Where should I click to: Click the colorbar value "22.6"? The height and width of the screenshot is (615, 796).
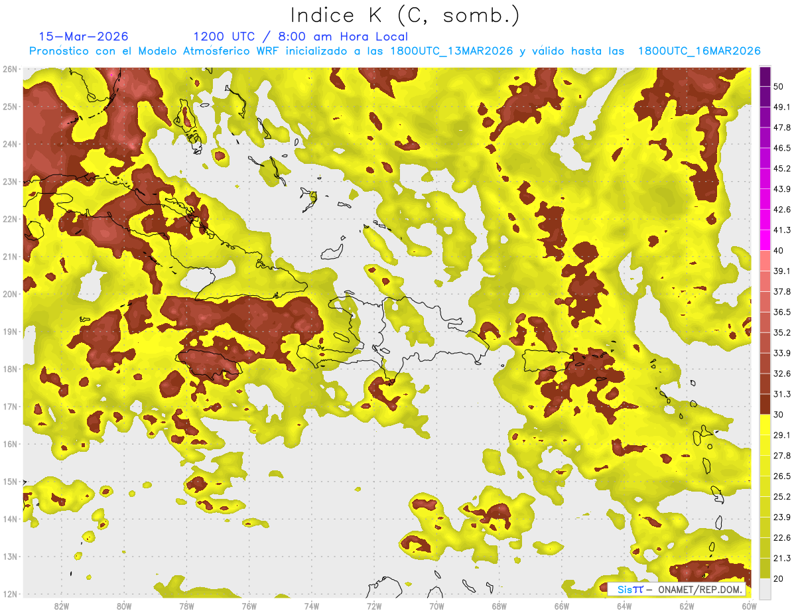781,537
